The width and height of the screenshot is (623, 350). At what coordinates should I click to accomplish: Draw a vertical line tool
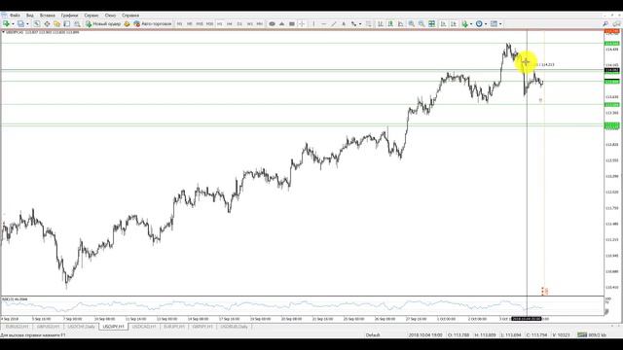[x=313, y=23]
